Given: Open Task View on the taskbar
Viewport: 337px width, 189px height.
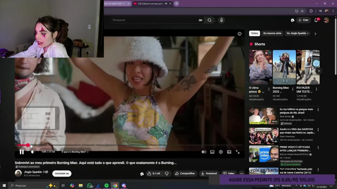Looking at the screenshot, I should [63, 186].
